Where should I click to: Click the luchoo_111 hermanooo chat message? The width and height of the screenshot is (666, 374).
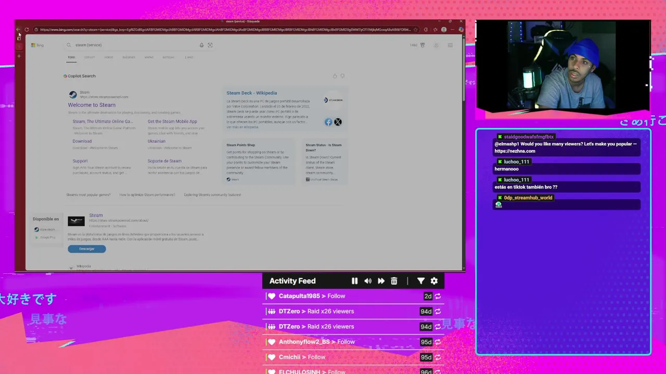click(566, 169)
